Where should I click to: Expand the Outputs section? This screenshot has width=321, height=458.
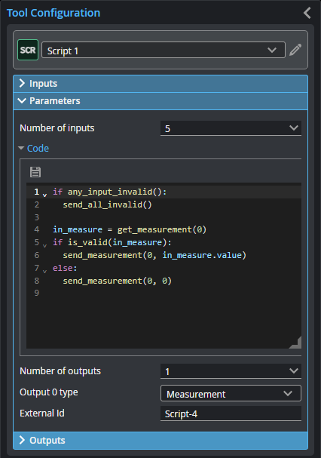(160, 441)
